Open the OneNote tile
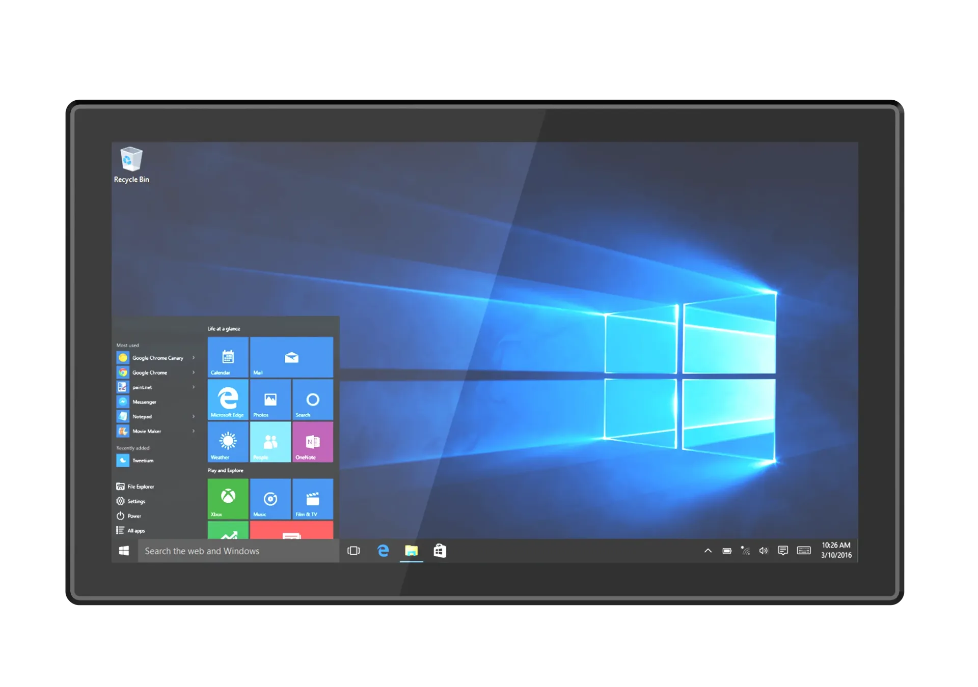 click(x=313, y=442)
